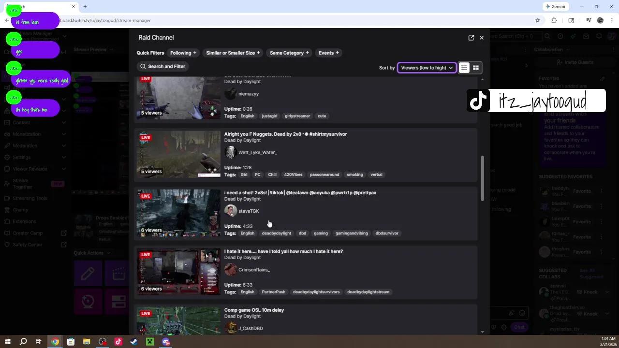The width and height of the screenshot is (619, 348).
Task: Open 'Alright you F Nuggets' stream title
Action: 285,134
